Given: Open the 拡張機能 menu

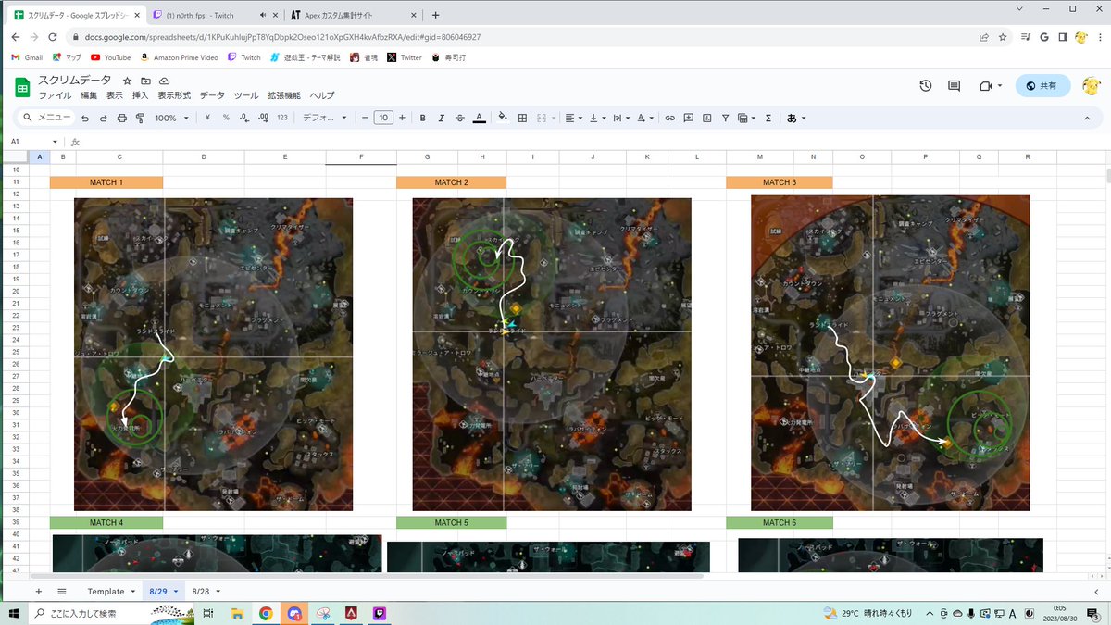Looking at the screenshot, I should click(284, 95).
